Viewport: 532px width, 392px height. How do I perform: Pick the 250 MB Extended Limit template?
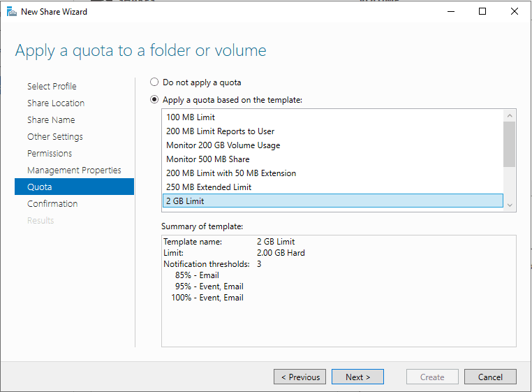pos(209,187)
